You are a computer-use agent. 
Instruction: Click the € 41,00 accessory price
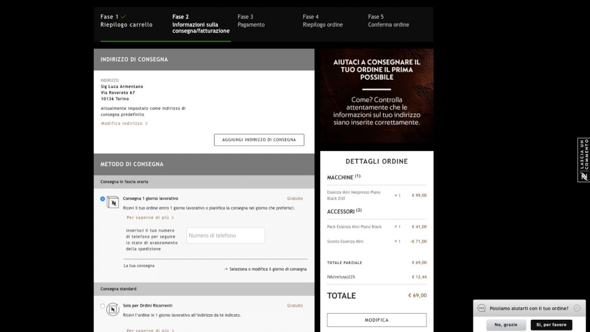pyautogui.click(x=419, y=227)
